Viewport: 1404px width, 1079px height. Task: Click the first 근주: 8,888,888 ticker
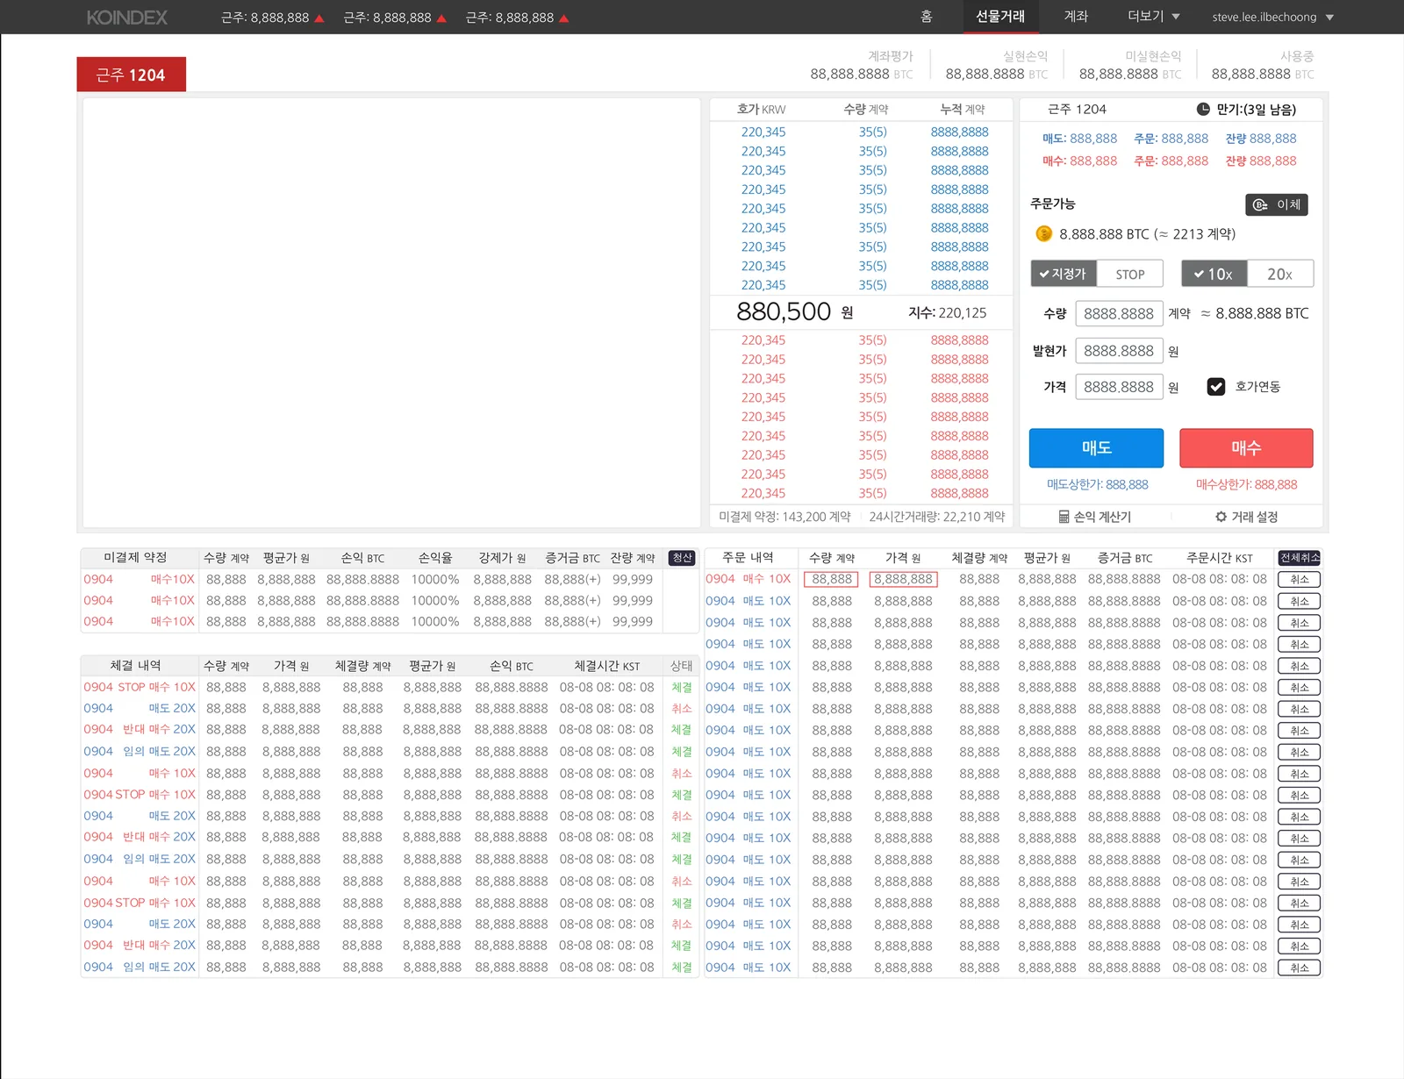click(272, 18)
